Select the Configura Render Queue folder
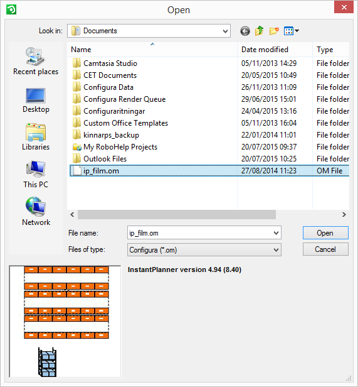Screen dimensions: 358x387 124,99
